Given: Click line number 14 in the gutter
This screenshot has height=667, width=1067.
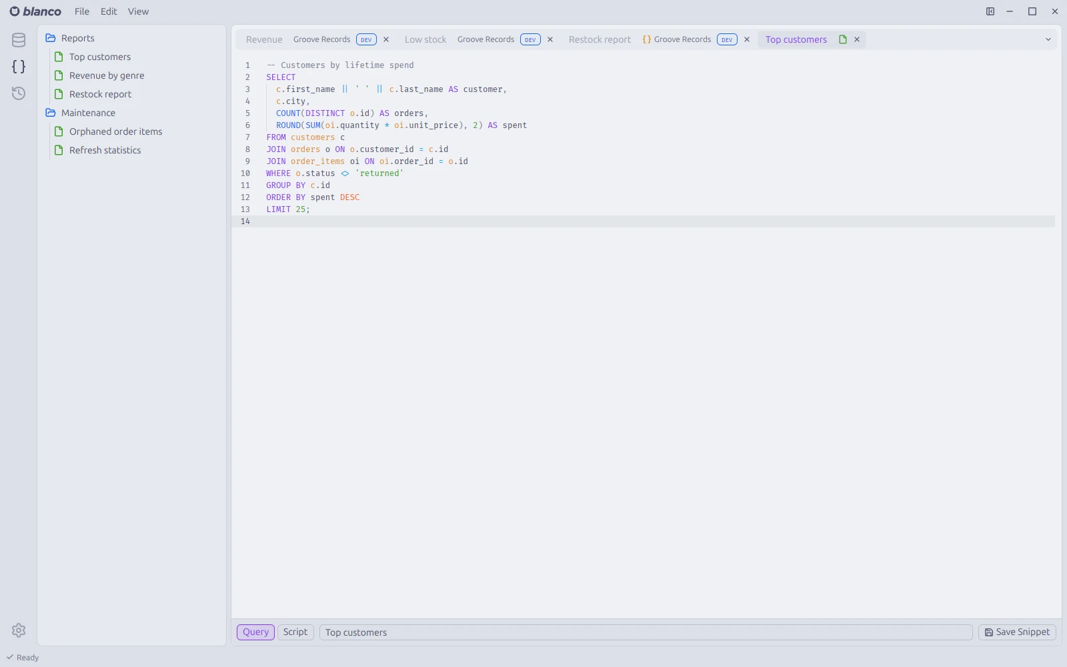Looking at the screenshot, I should coord(245,221).
